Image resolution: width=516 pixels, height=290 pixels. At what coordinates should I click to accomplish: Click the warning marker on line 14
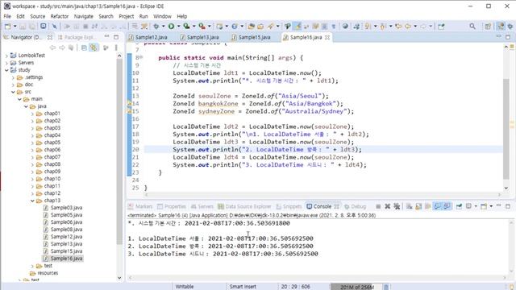(129, 104)
